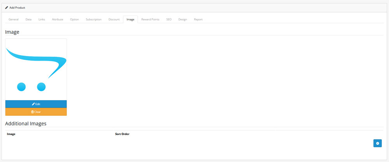Click the Add Product panel title
The width and height of the screenshot is (389, 162).
17,8
